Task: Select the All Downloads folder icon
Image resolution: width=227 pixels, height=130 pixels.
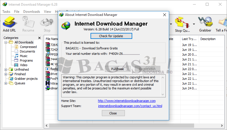Action: pos(11,42)
